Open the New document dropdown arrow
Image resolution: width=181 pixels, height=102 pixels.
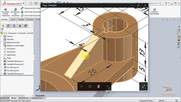33,3
